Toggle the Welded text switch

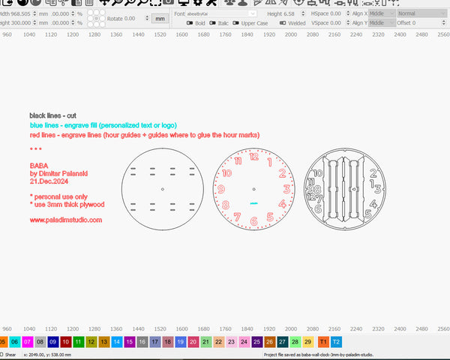(283, 22)
